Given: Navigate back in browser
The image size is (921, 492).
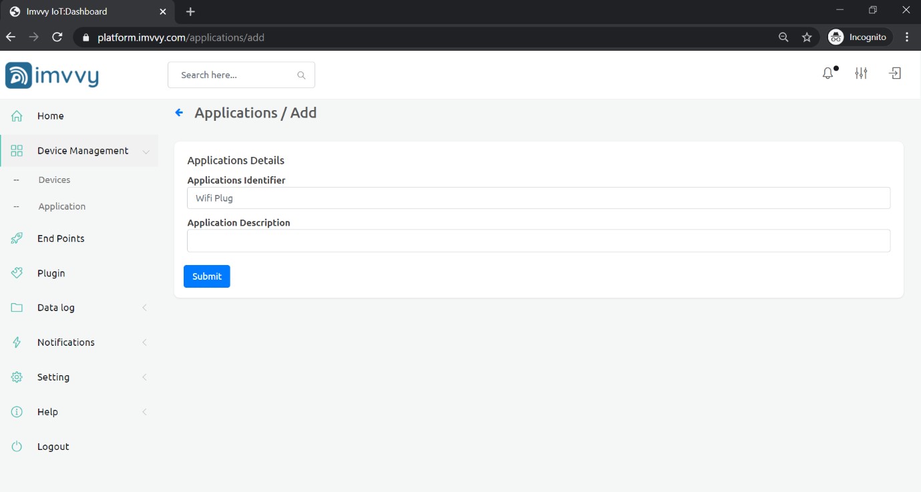Looking at the screenshot, I should tap(11, 37).
